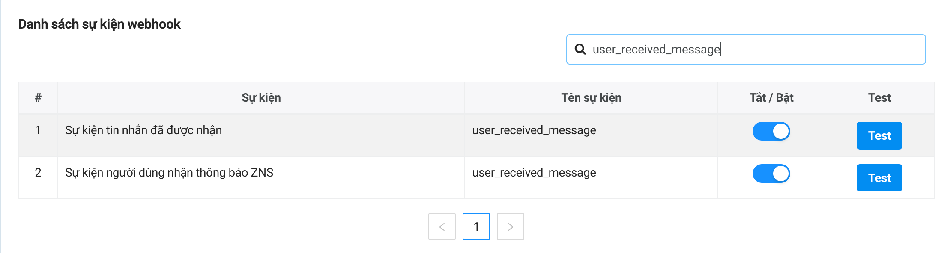This screenshot has width=950, height=253.
Task: Click the "Tên sự kiện" column header
Action: (591, 98)
